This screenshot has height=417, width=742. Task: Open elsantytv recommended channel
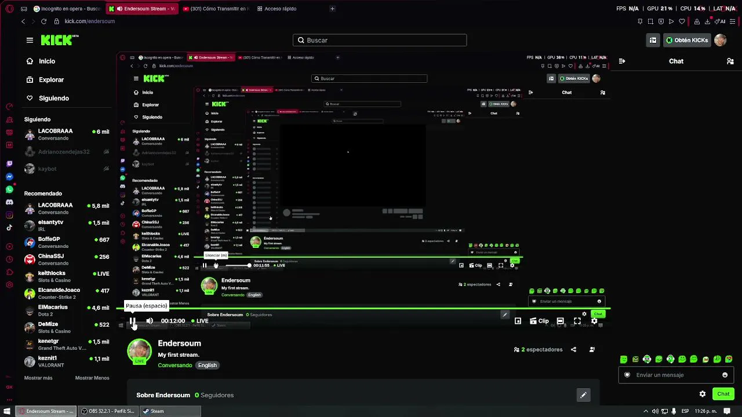[x=67, y=225]
